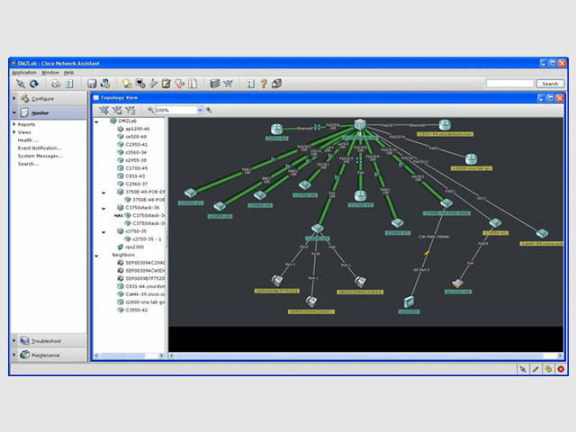Open the Application menu
576x432 pixels.
pos(24,72)
